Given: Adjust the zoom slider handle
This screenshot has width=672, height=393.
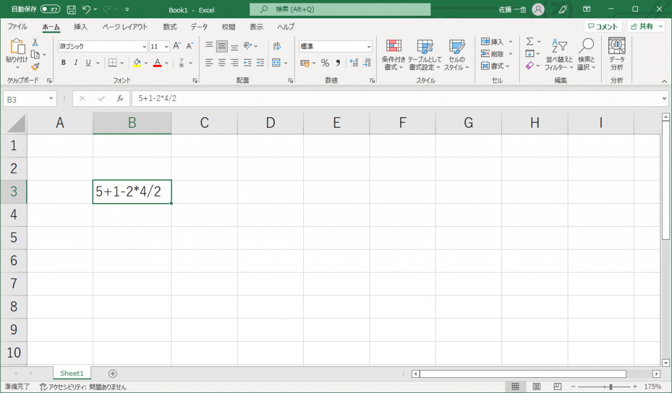Looking at the screenshot, I should tap(611, 386).
